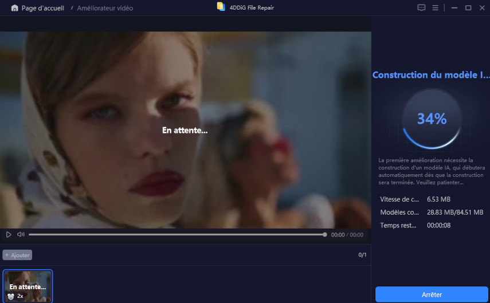
Task: Select the Améliorateur vidéo breadcrumb
Action: 105,8
